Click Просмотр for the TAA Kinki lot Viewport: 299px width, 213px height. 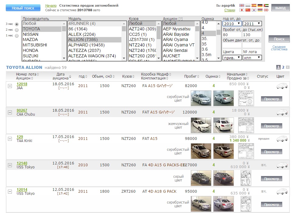[x=272, y=152]
